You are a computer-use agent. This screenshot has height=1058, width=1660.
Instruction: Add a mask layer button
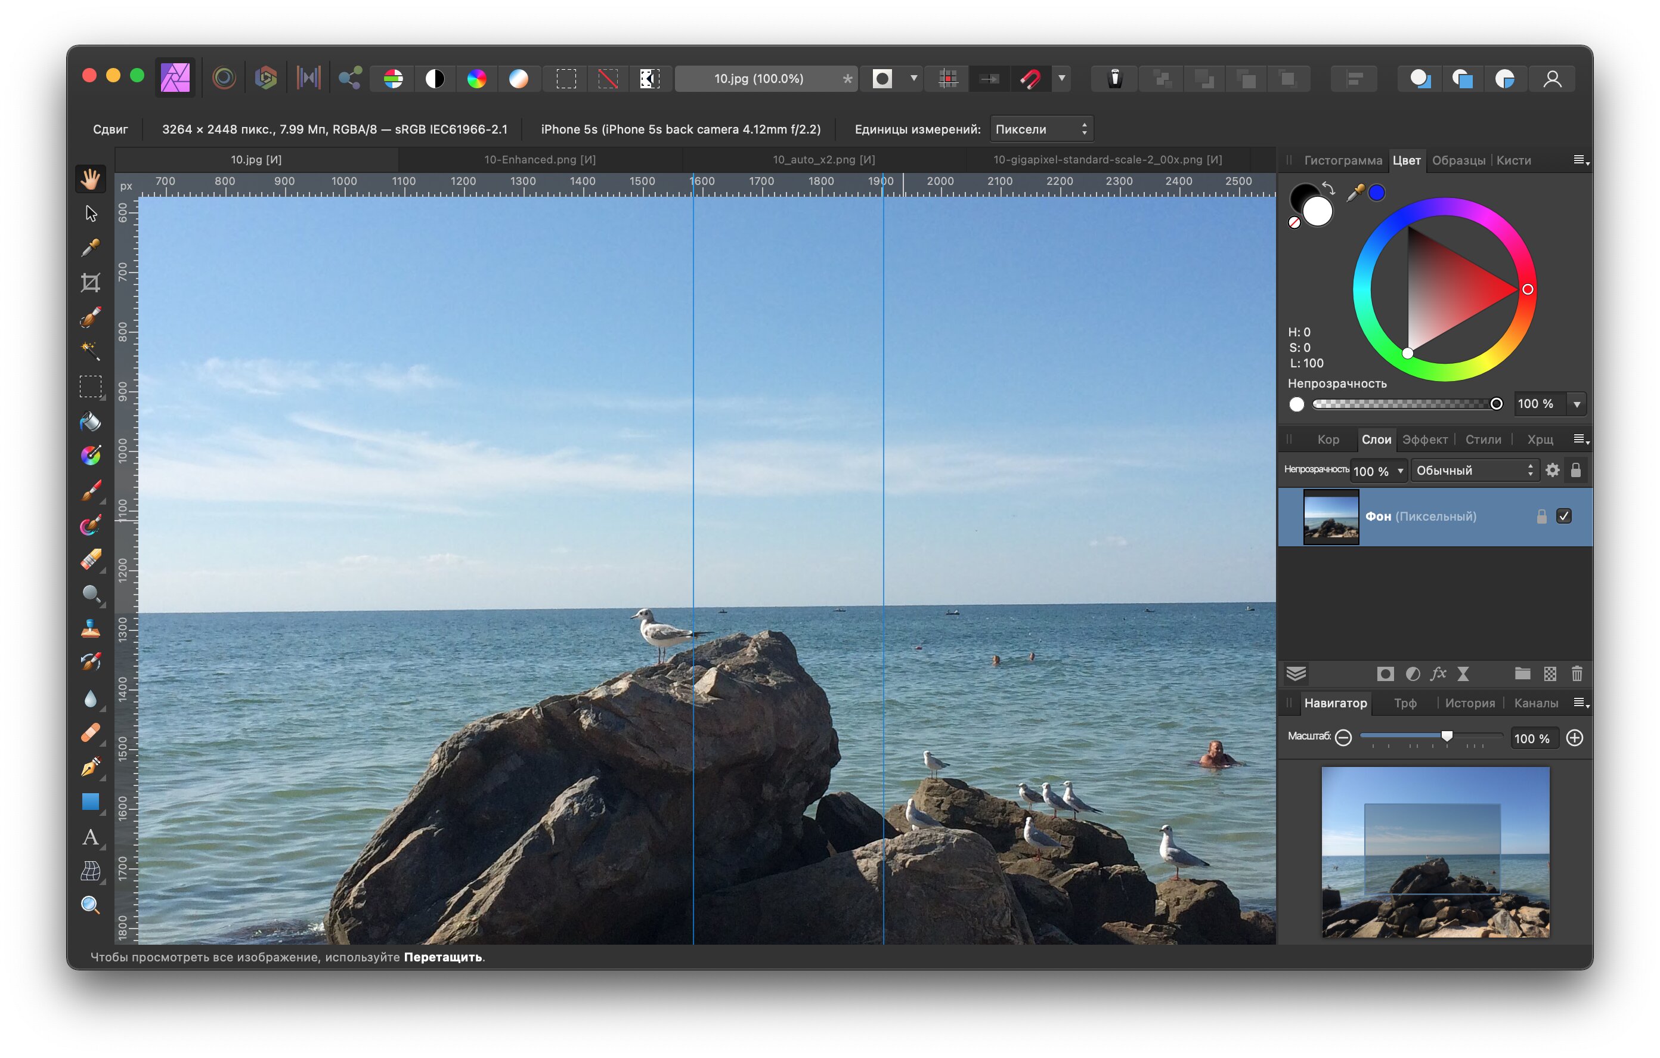(1385, 674)
